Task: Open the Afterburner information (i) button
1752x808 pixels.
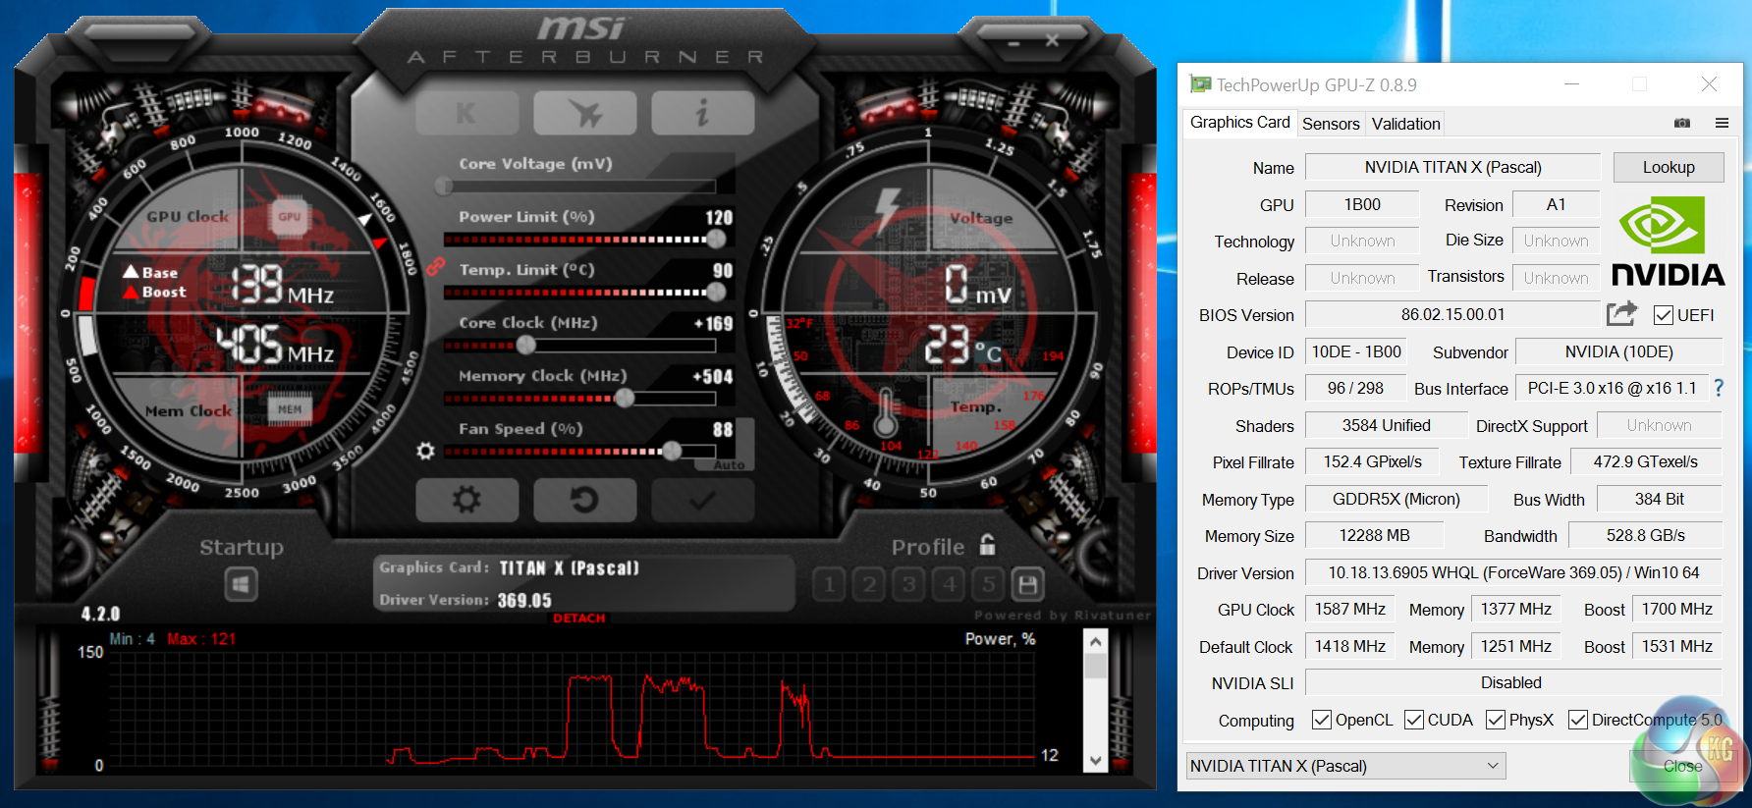Action: click(703, 113)
